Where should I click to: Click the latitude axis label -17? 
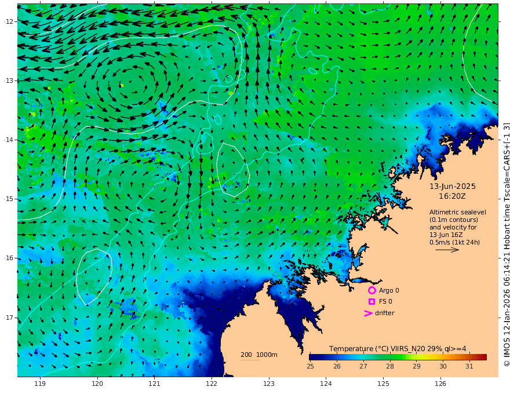9,318
